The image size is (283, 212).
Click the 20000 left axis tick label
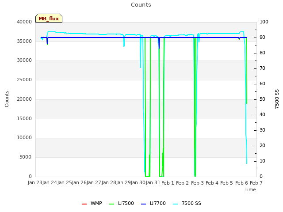pos(24,99)
